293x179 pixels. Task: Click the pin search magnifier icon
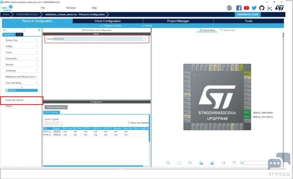click(x=242, y=163)
